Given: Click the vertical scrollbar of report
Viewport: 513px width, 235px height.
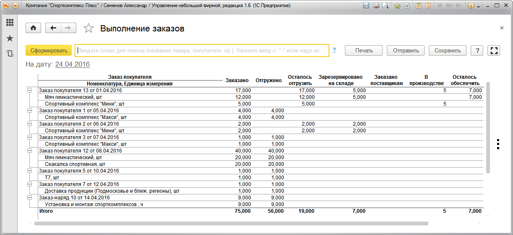Looking at the screenshot, I should click(488, 128).
